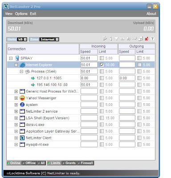The image size is (171, 178).
Task: Click the Exit menu item
Action: pyautogui.click(x=33, y=14)
